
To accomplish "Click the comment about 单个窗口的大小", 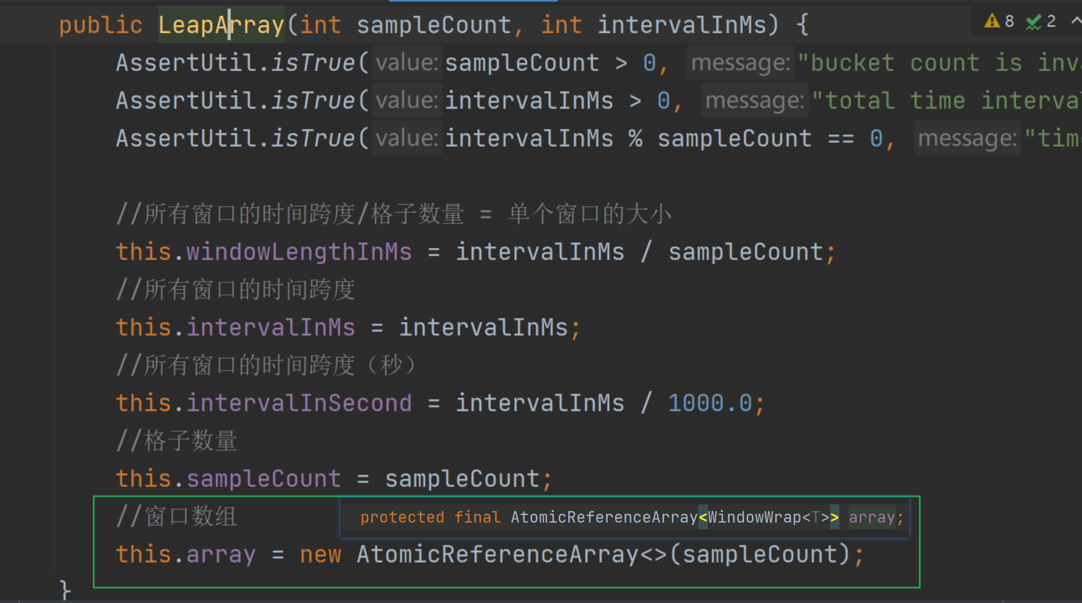I will pos(394,214).
